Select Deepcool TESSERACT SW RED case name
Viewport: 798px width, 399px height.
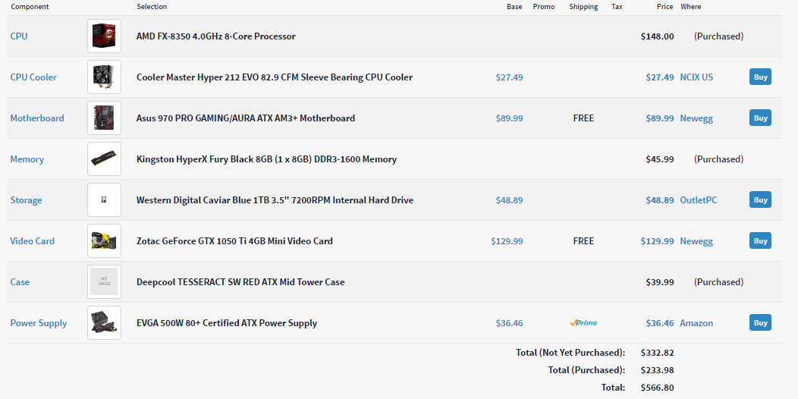240,282
